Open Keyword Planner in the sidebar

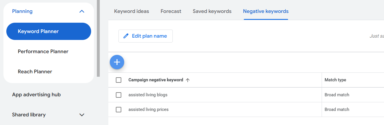pyautogui.click(x=49, y=31)
